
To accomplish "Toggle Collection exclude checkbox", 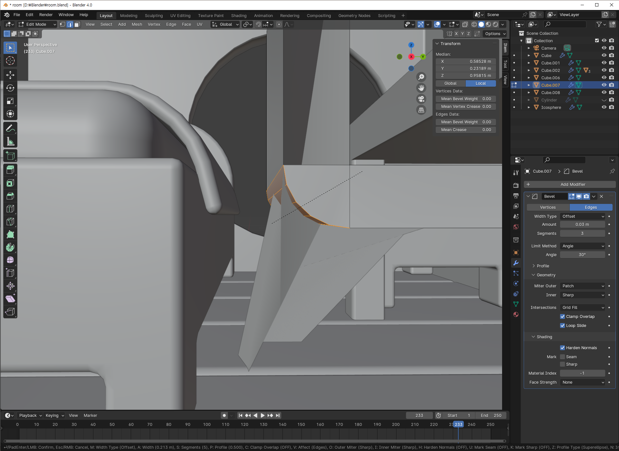I will 597,41.
